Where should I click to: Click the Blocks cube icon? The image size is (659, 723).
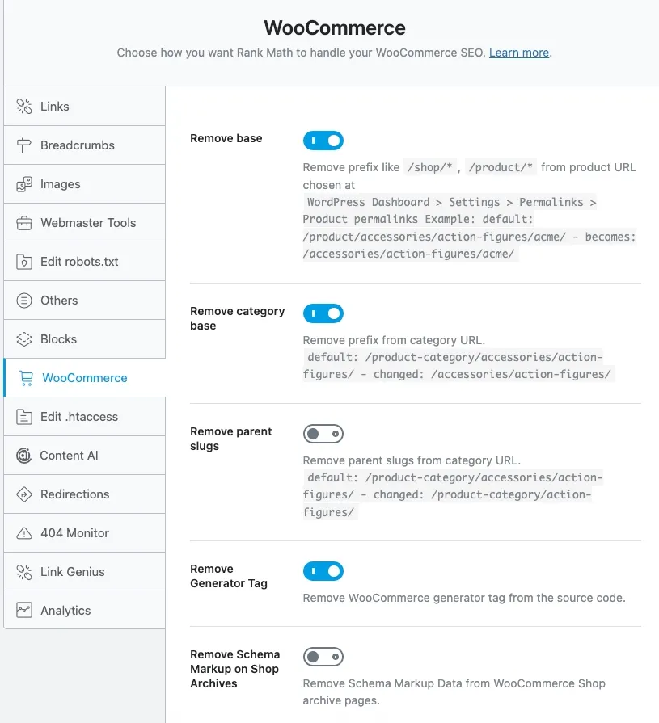[x=24, y=339]
